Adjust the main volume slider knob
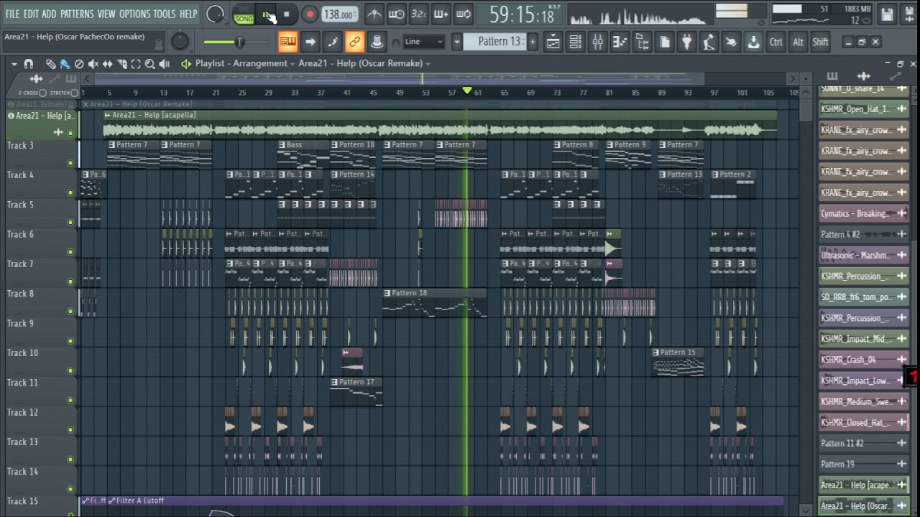 pyautogui.click(x=239, y=42)
